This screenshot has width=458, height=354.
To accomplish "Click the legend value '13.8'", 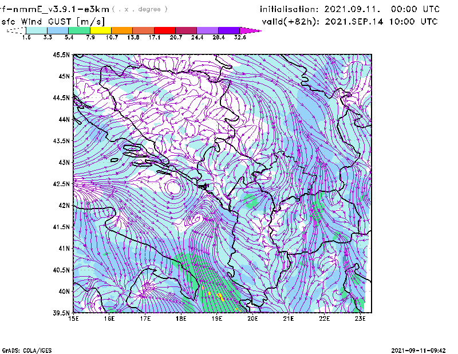I will pyautogui.click(x=133, y=37).
